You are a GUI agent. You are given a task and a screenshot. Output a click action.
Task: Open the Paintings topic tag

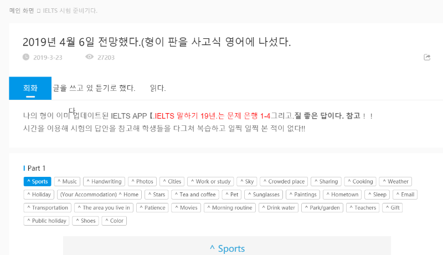[303, 195]
